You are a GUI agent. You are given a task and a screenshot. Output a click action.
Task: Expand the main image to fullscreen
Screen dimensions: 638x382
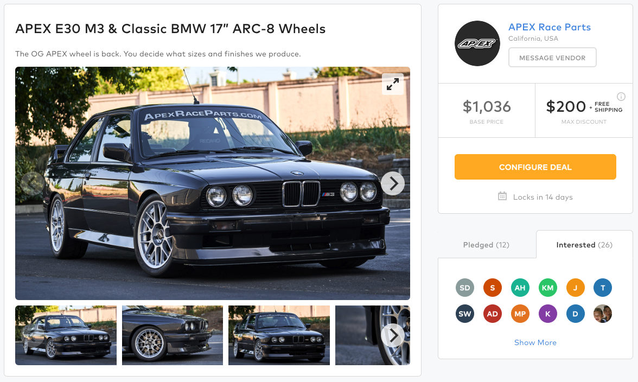393,84
